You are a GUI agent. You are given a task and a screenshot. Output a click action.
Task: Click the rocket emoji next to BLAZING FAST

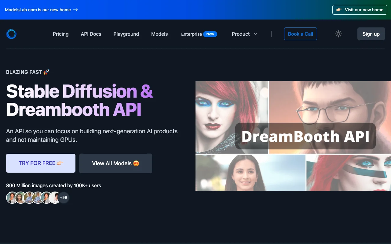pyautogui.click(x=46, y=72)
